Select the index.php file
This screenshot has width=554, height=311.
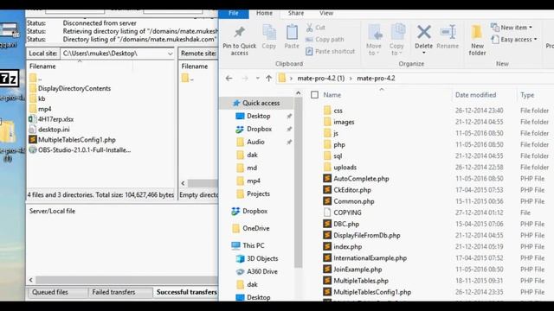(343, 246)
